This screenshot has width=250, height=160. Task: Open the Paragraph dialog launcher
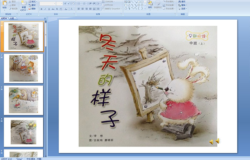121,14
